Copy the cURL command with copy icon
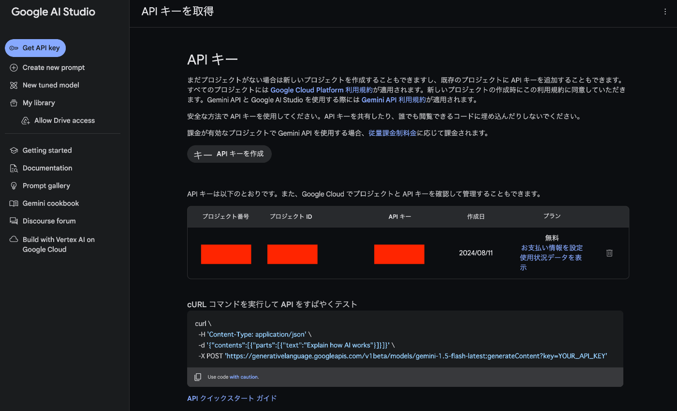677x411 pixels. [x=197, y=377]
